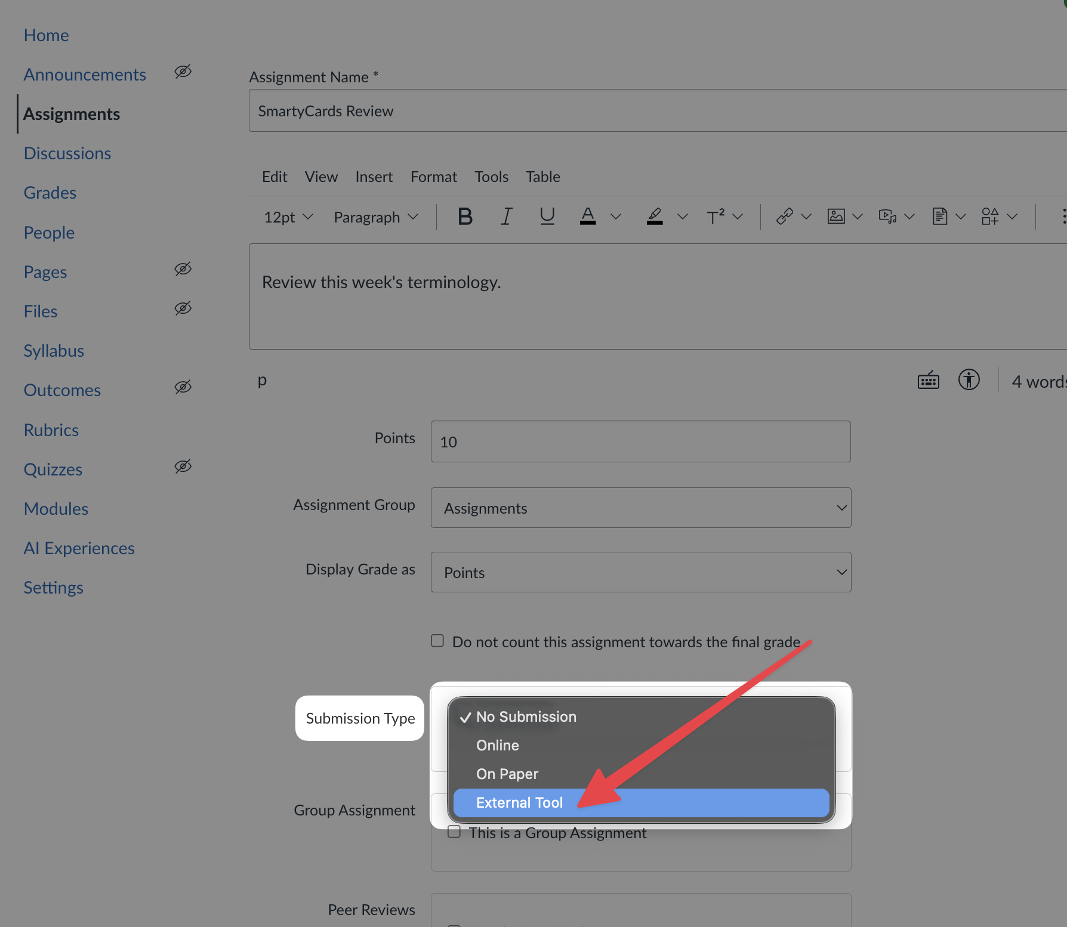Viewport: 1067px width, 927px height.
Task: Open the 12pt font size dropdown
Action: pos(289,217)
